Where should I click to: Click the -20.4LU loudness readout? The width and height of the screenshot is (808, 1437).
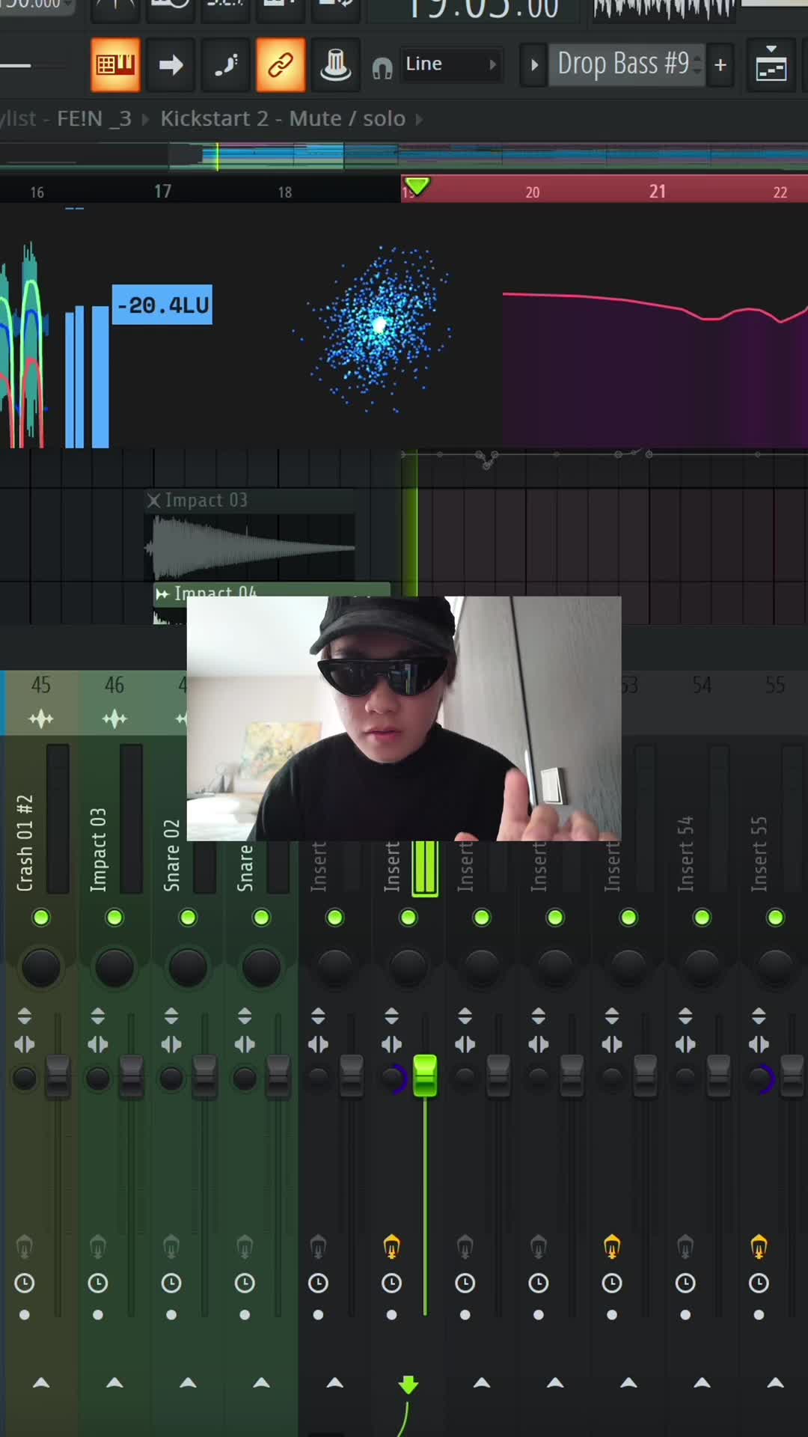162,305
